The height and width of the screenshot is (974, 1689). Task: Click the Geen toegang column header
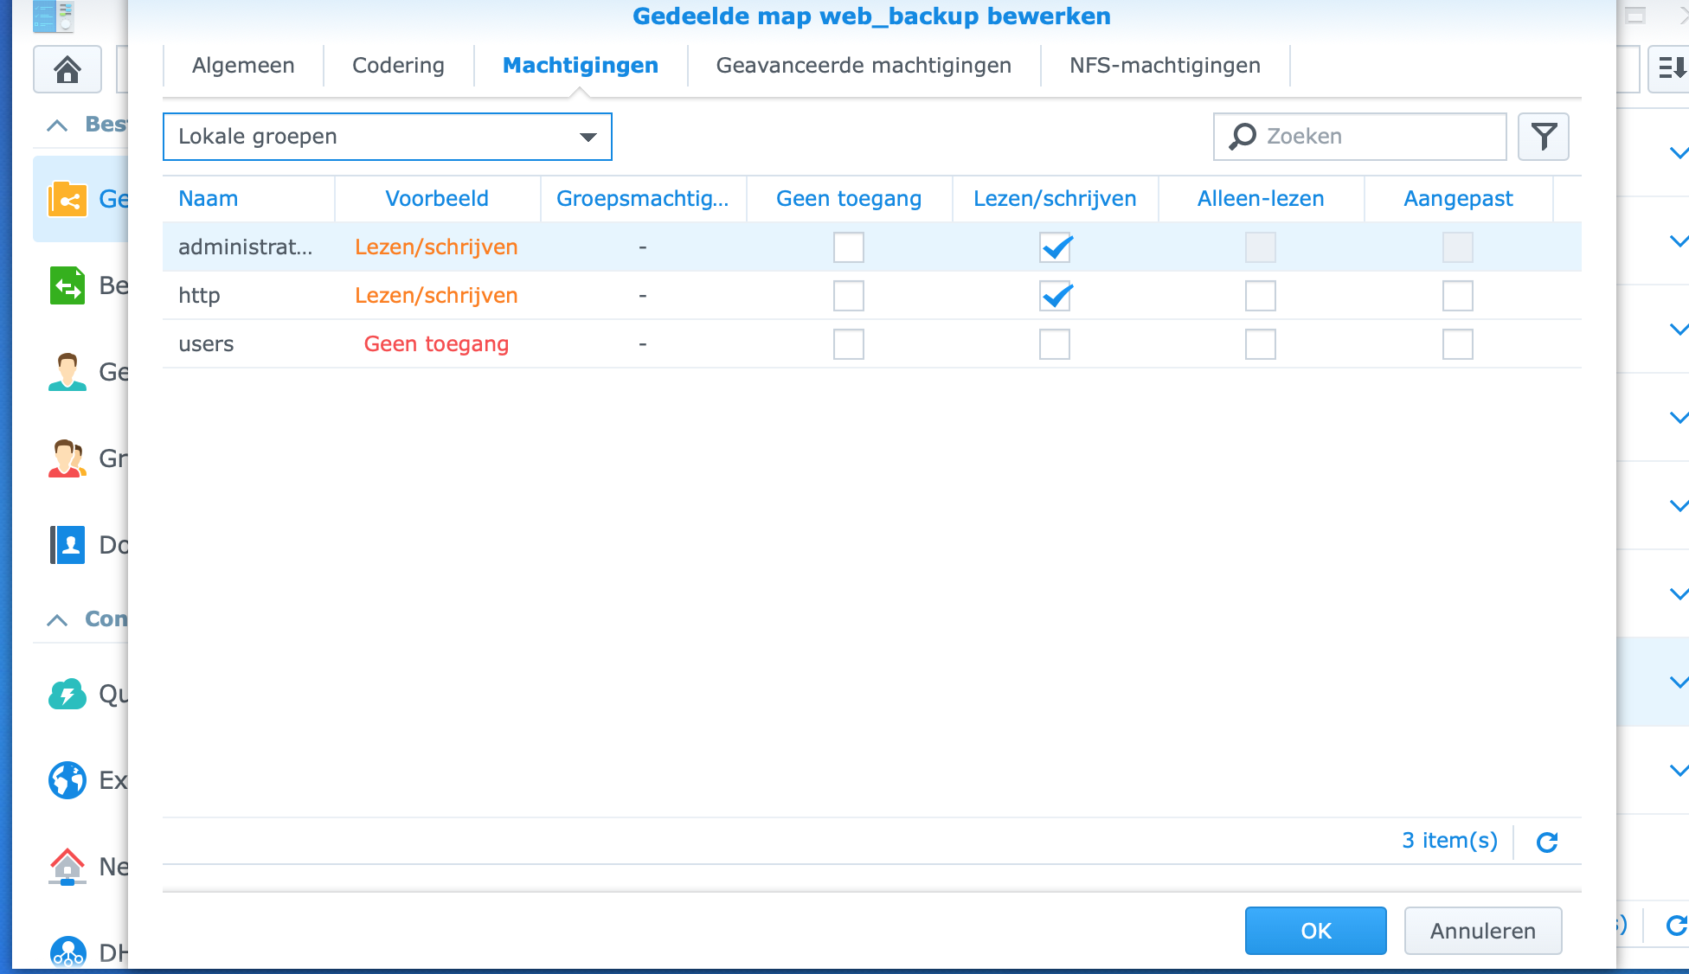(x=849, y=199)
